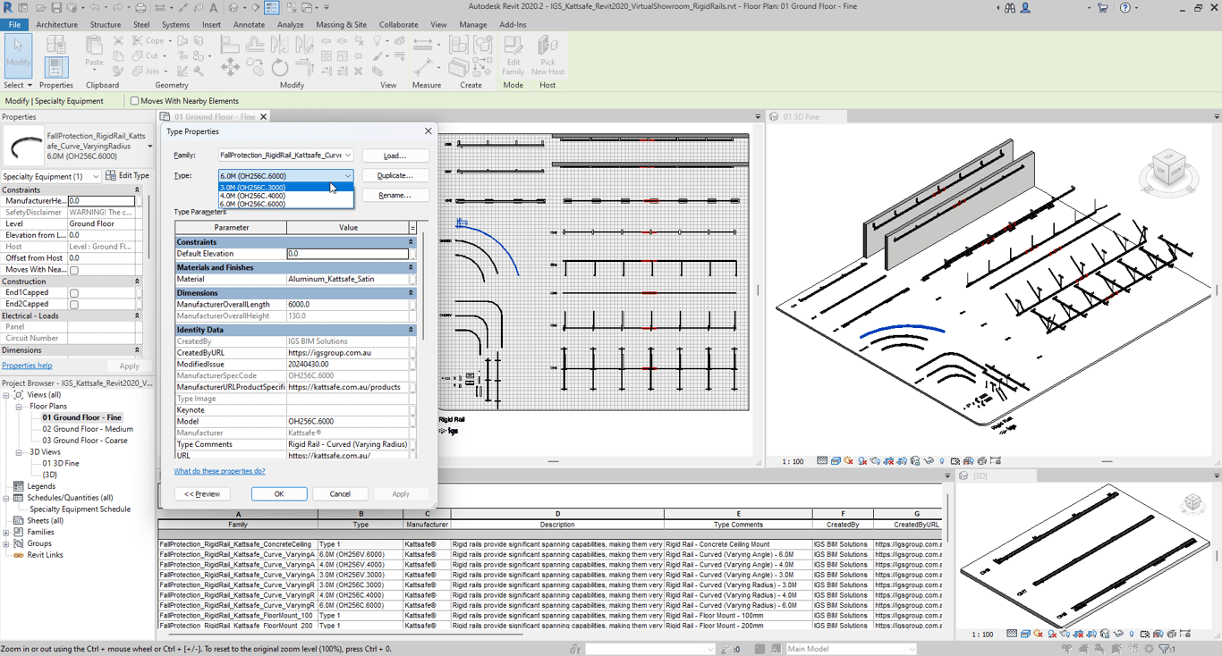Check the End1Capped checkbox
Image resolution: width=1222 pixels, height=656 pixels.
pyautogui.click(x=74, y=293)
